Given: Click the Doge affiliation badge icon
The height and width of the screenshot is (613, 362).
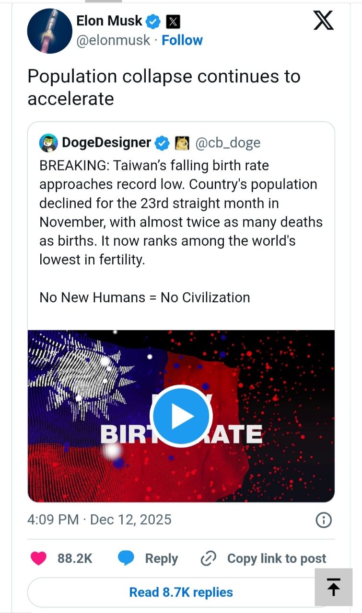Looking at the screenshot, I should [x=182, y=143].
